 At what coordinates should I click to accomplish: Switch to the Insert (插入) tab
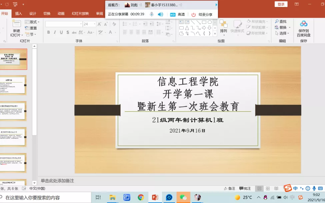point(19,14)
